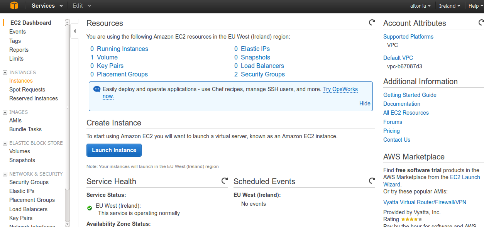Open the Try OpsWorks now link
This screenshot has width=484, height=227.
[x=340, y=89]
